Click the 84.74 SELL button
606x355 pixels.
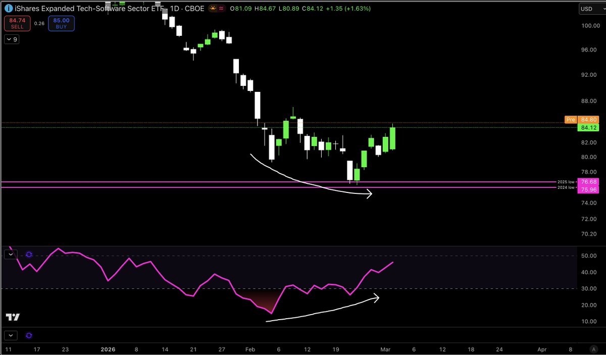[16, 24]
